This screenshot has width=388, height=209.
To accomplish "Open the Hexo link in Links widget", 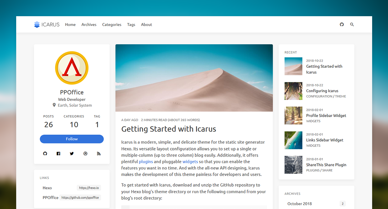I will [x=47, y=188].
